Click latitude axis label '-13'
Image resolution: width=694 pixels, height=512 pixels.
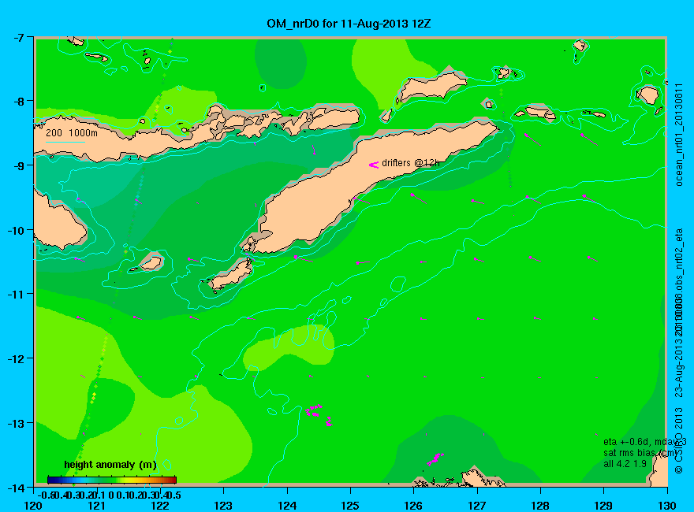[x=16, y=423]
